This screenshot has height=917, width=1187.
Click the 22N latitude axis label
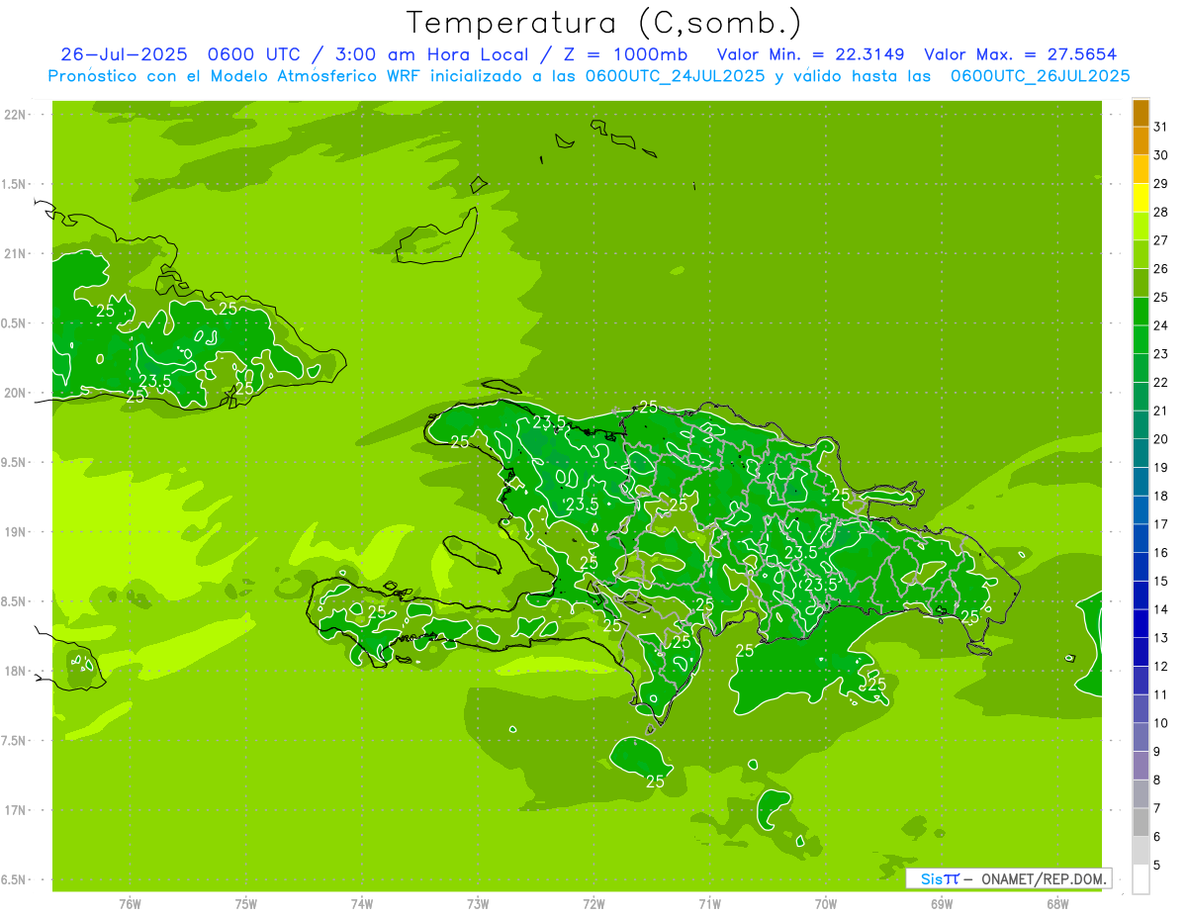coord(15,114)
